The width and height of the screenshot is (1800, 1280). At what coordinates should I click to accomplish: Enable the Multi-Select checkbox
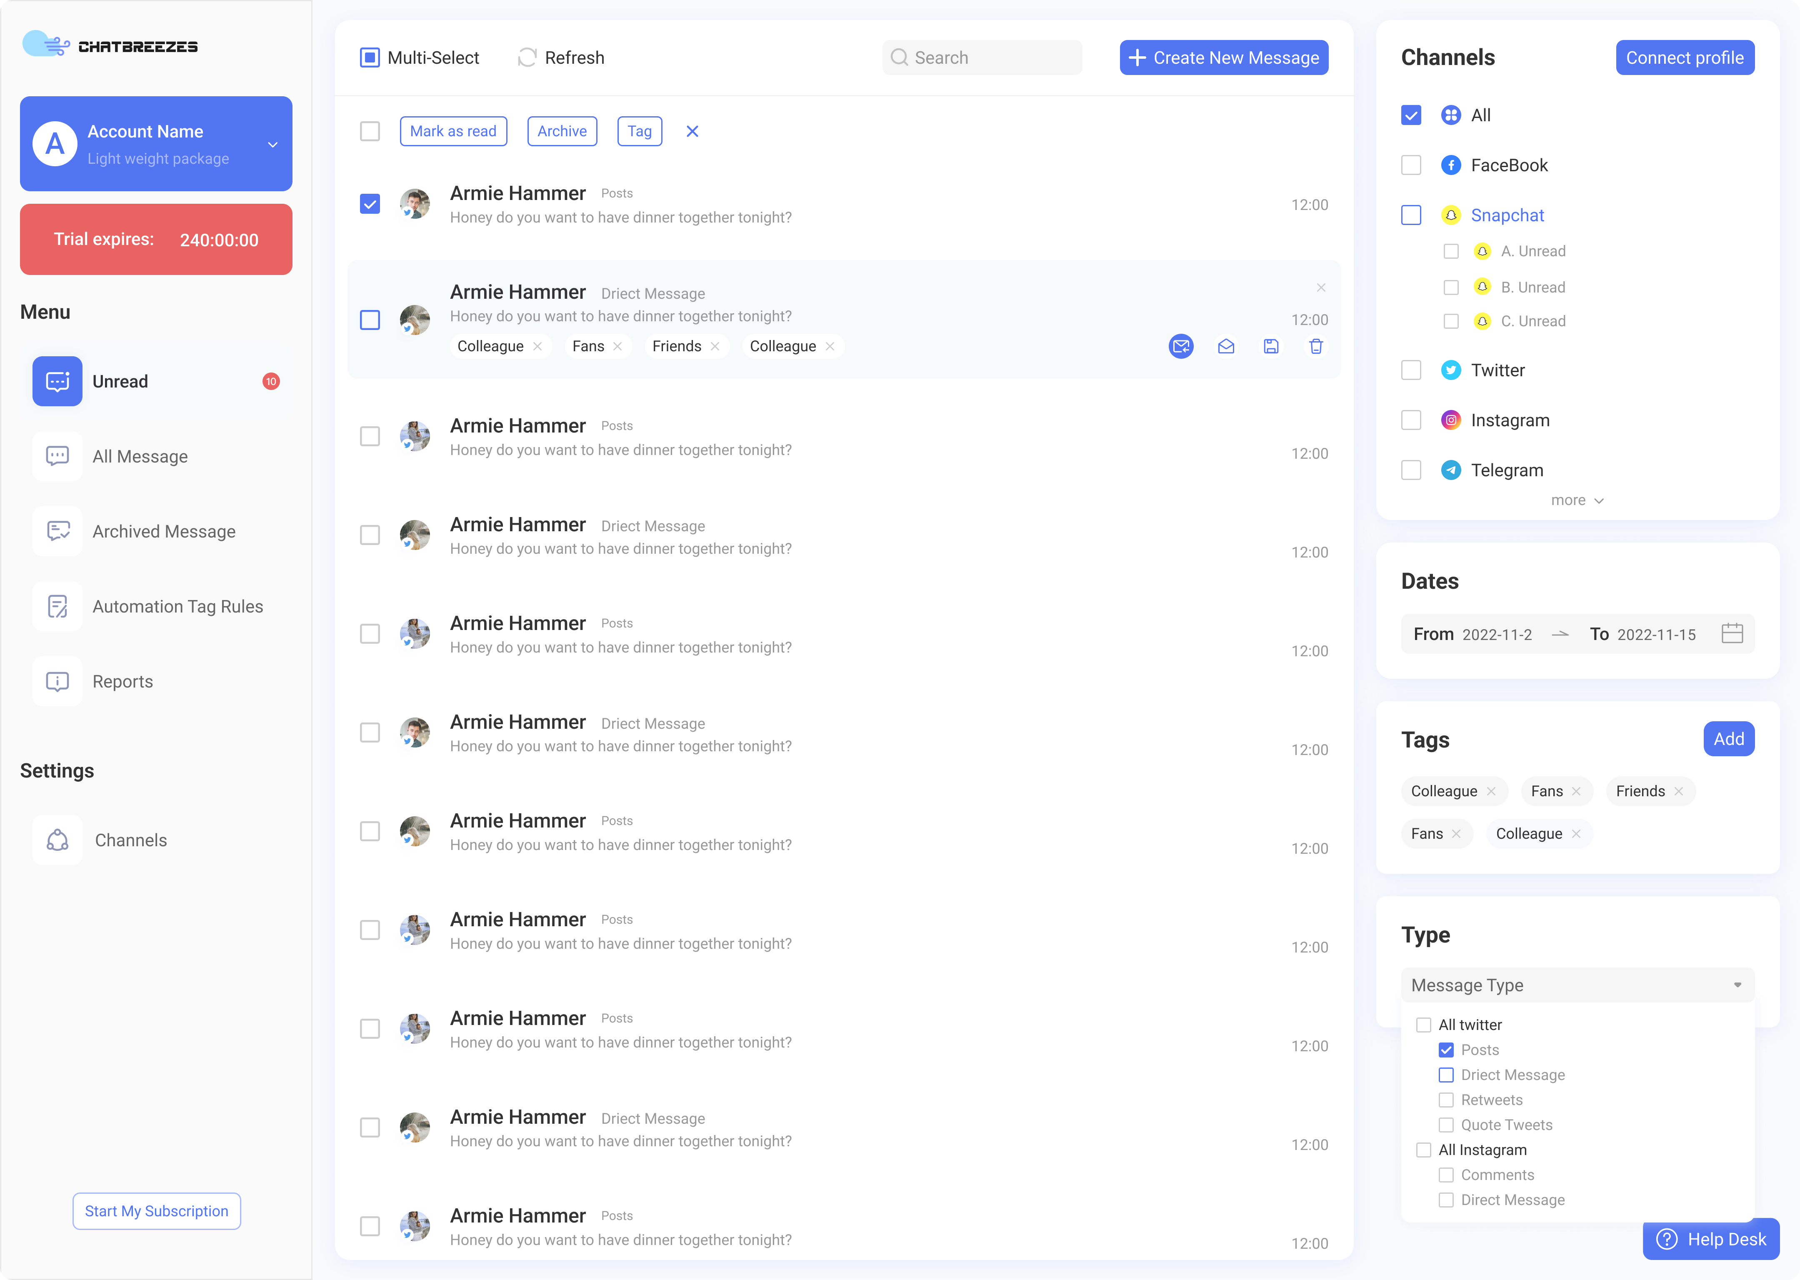(370, 57)
